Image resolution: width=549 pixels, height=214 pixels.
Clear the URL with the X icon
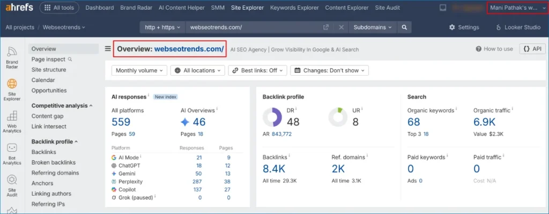342,27
